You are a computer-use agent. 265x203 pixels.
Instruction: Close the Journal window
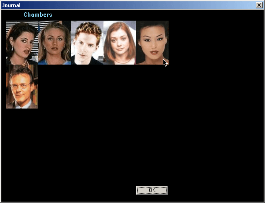point(259,5)
